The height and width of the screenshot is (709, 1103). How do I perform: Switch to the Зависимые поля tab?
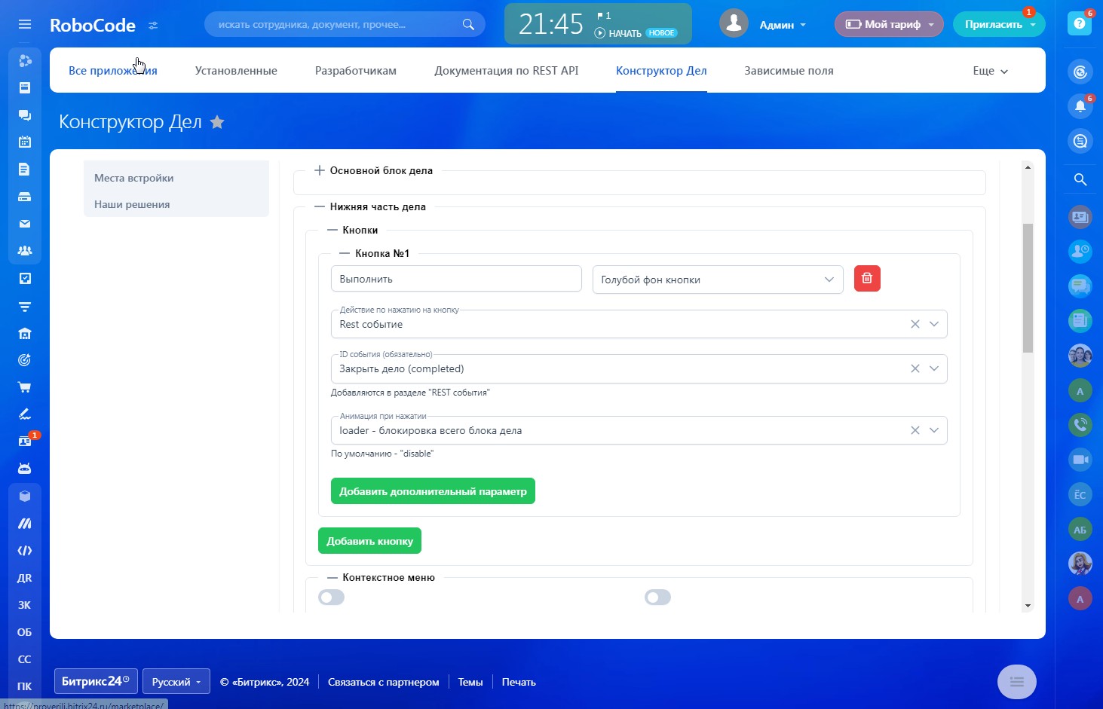tap(789, 71)
